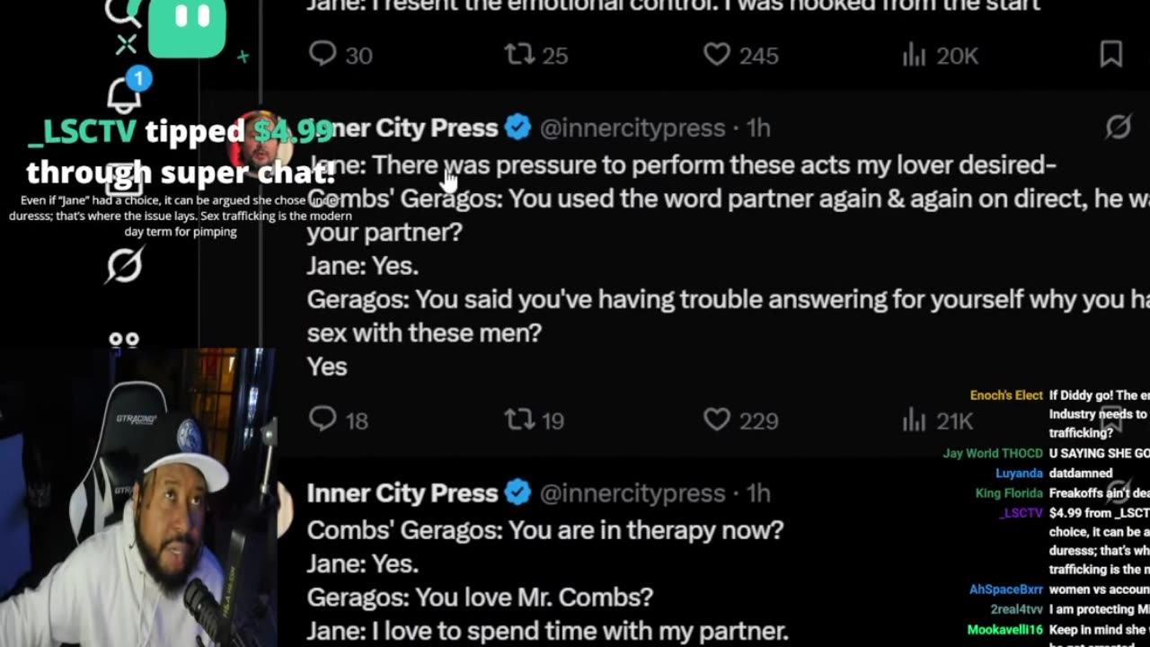View analytics for the 20K views tweet
The height and width of the screenshot is (647, 1150).
click(x=914, y=55)
